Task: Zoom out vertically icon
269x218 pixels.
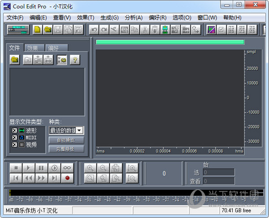Action: [132, 178]
